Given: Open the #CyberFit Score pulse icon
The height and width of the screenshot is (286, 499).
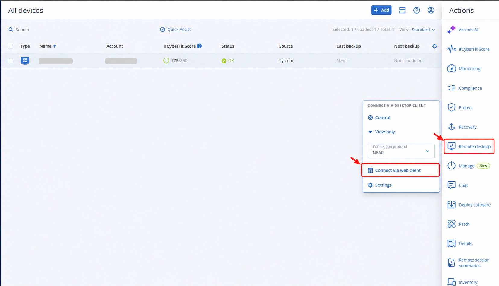Looking at the screenshot, I should (x=451, y=49).
